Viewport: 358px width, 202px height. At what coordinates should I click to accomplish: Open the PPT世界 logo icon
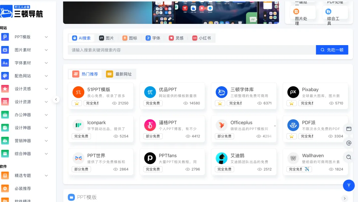click(x=78, y=158)
